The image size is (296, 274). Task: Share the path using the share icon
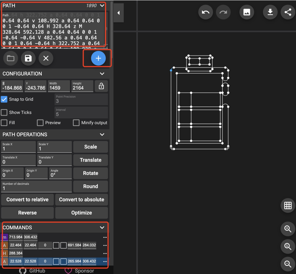pos(288,12)
